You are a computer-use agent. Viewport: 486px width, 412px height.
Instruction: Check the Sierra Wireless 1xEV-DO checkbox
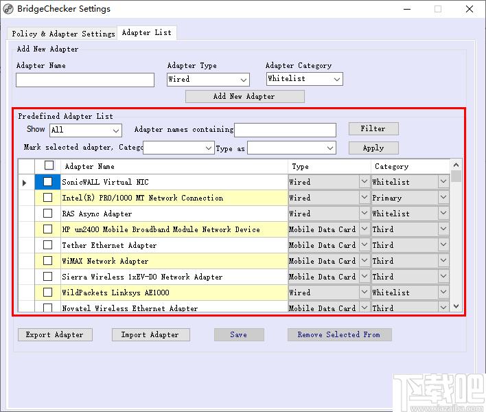coord(48,277)
